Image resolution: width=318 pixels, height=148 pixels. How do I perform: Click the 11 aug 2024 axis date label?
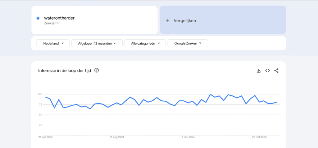tap(117, 137)
